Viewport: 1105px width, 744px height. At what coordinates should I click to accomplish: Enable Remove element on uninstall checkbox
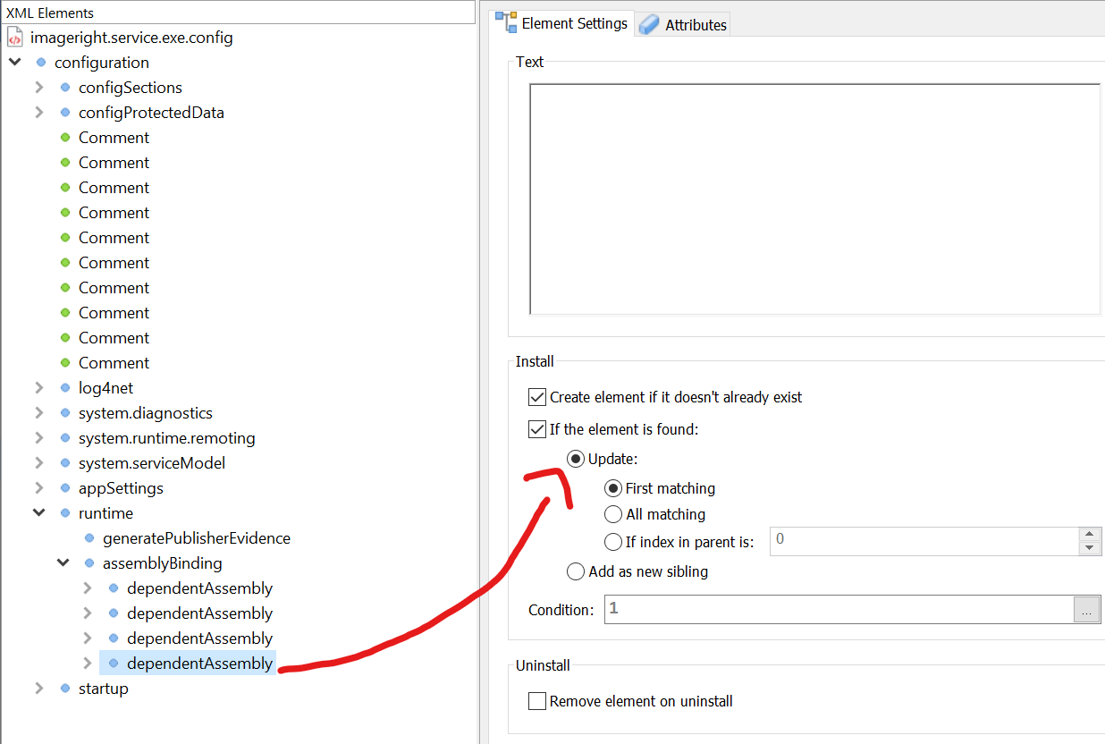[x=537, y=701]
